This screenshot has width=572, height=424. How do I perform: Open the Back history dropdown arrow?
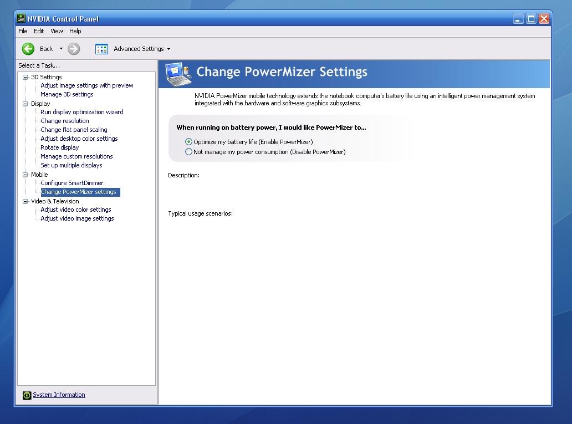[x=61, y=49]
